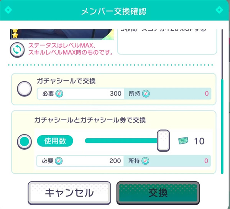Select the ガチャシールで交換 radio button
This screenshot has width=230, height=209.
[25, 89]
